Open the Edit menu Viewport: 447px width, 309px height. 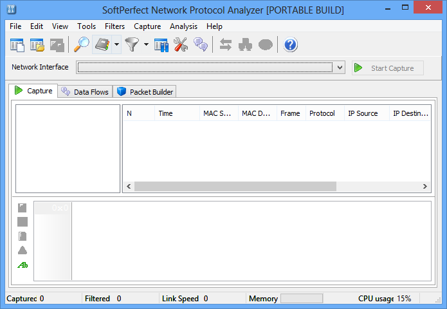[37, 26]
